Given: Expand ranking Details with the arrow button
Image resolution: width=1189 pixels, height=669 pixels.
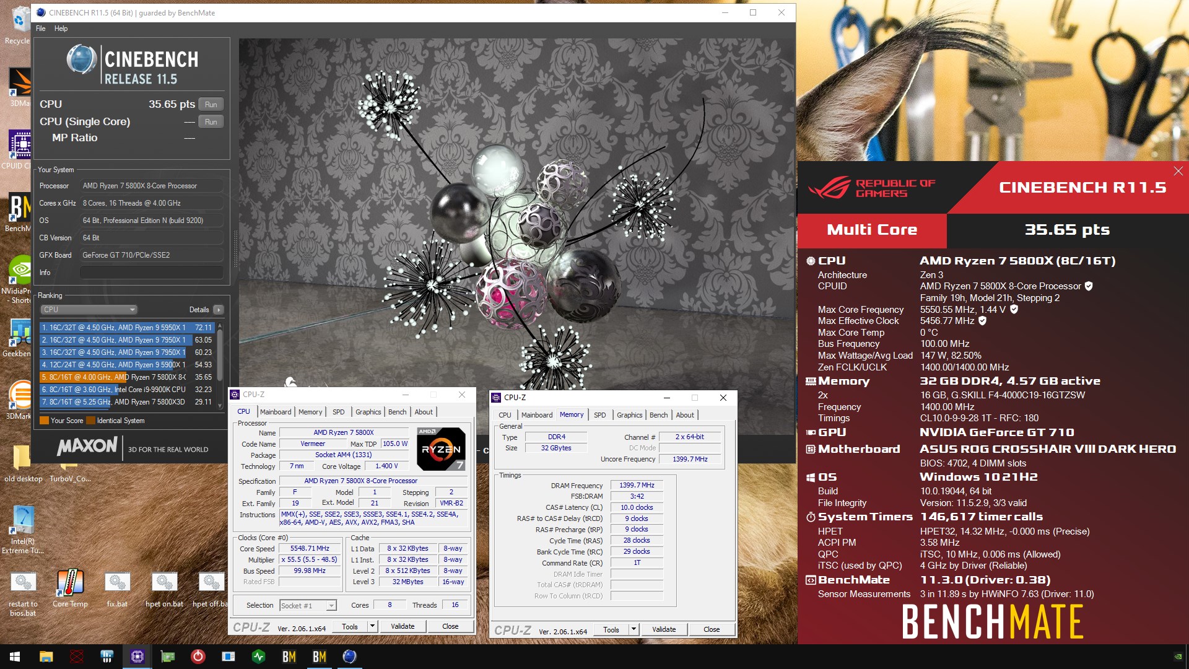Looking at the screenshot, I should (218, 310).
